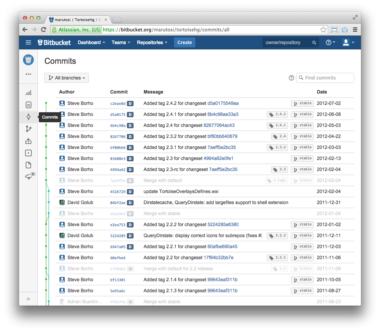Open the blank page icon in the sidebar
The image size is (380, 332).
pos(28,165)
